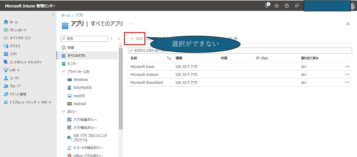Open the Microsoft Outlook app row

[x=240, y=74]
